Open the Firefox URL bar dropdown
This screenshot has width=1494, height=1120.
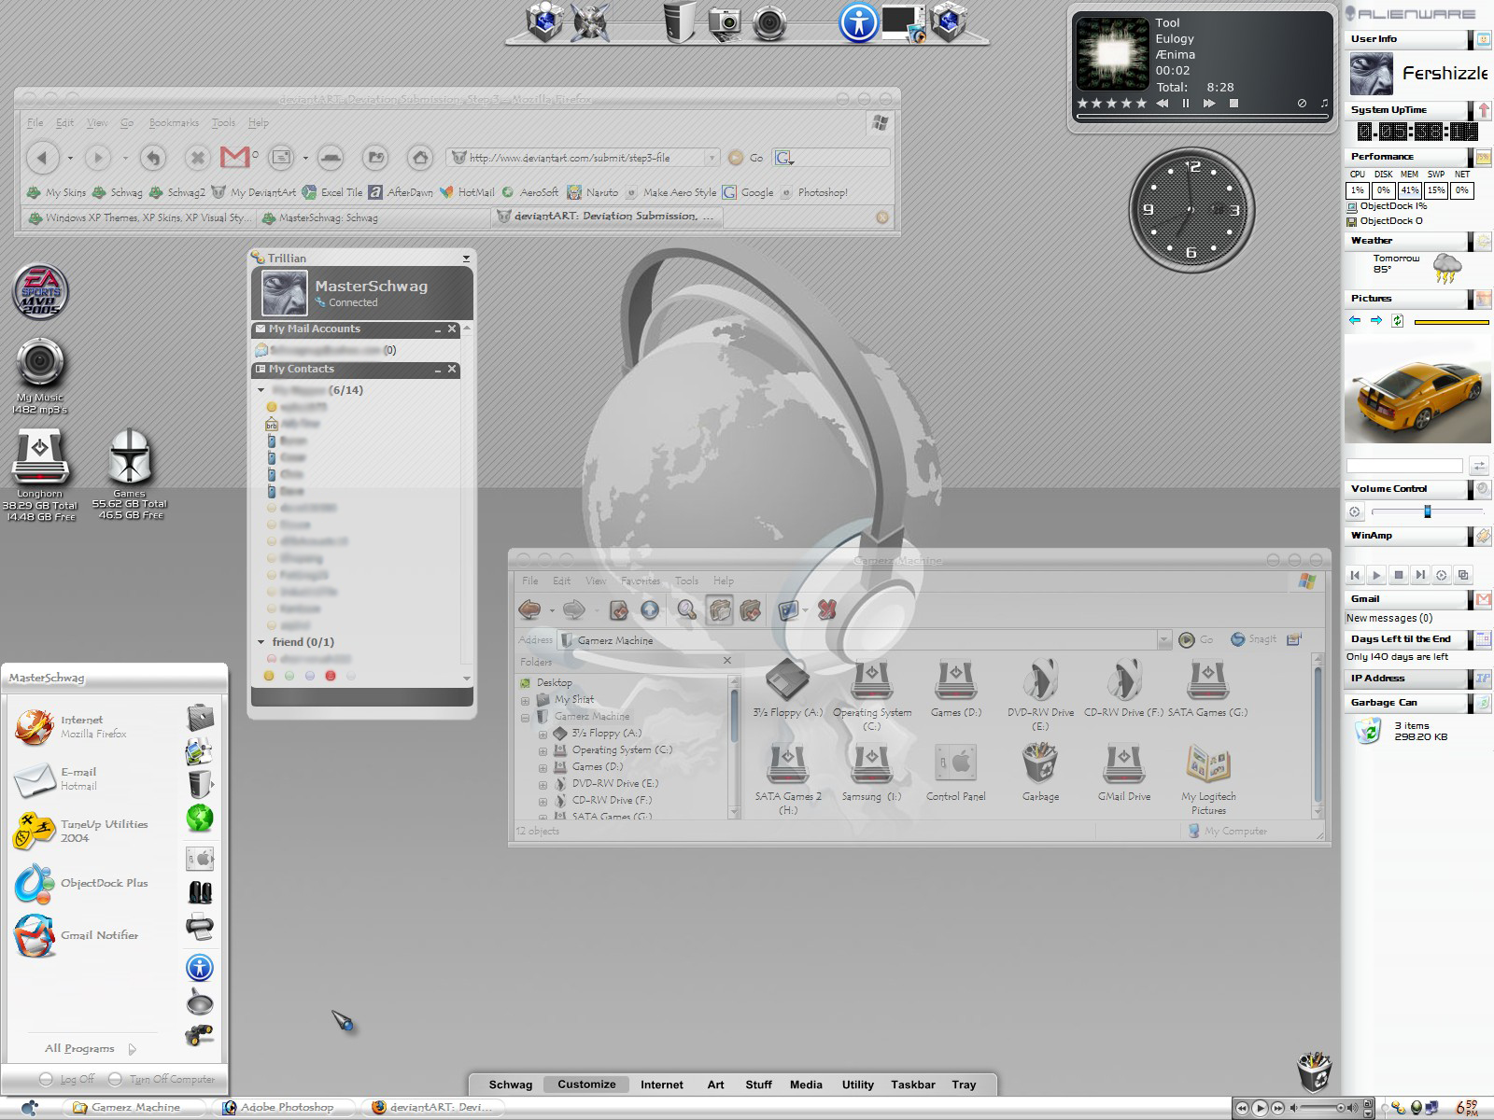(x=712, y=158)
